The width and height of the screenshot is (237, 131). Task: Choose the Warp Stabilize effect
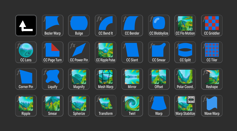(x=185, y=106)
